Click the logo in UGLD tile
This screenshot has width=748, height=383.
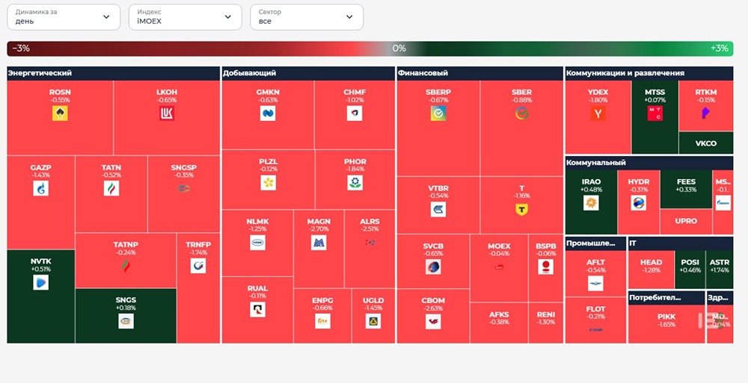373,321
